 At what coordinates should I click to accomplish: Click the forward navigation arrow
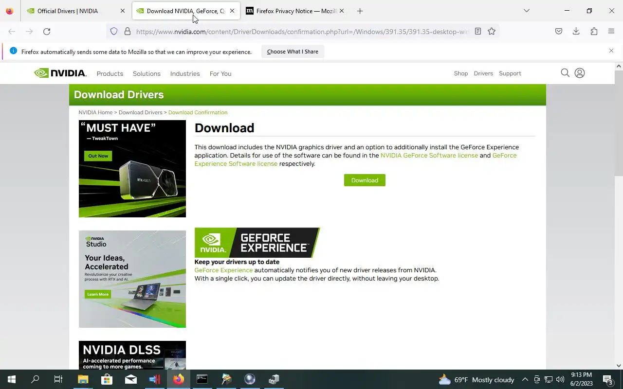click(29, 32)
